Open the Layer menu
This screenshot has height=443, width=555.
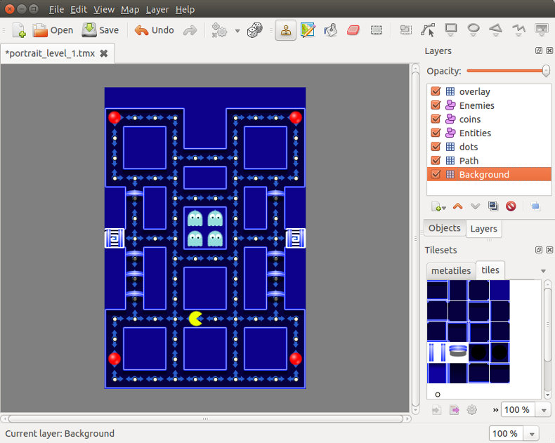click(x=157, y=10)
